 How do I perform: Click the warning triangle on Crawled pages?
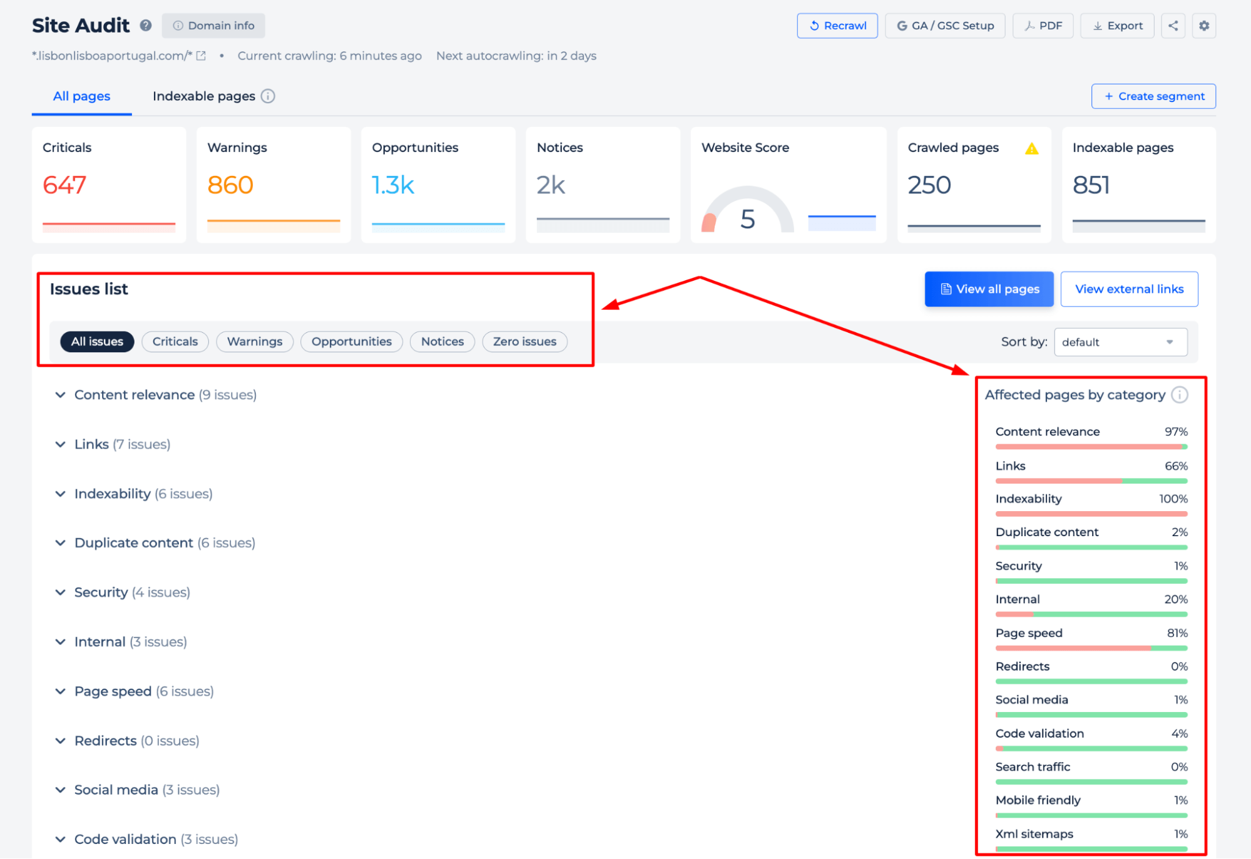pos(1032,148)
